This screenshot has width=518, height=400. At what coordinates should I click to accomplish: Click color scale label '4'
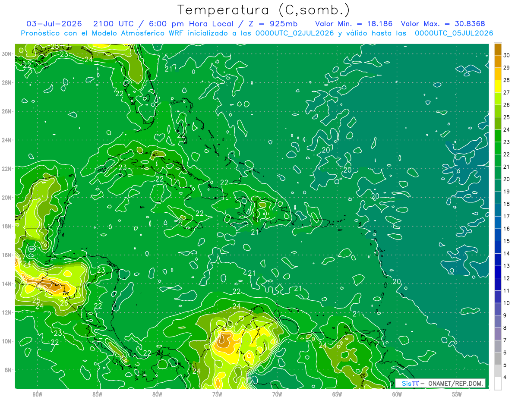[505, 377]
